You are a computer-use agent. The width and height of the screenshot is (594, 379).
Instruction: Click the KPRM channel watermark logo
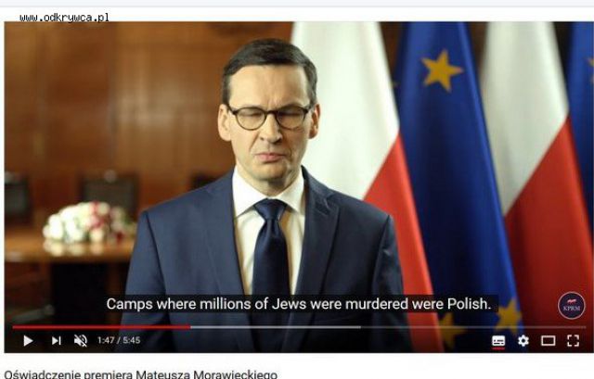click(572, 306)
